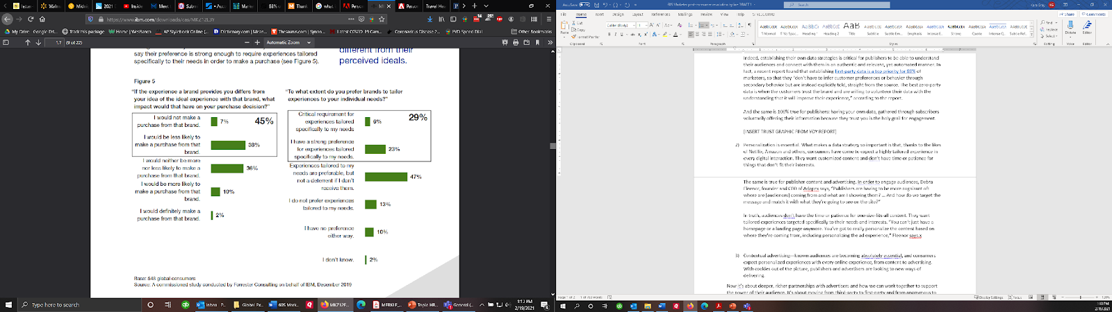The image size is (1112, 312).
Task: Open the font size dropdown
Action: 646,26
